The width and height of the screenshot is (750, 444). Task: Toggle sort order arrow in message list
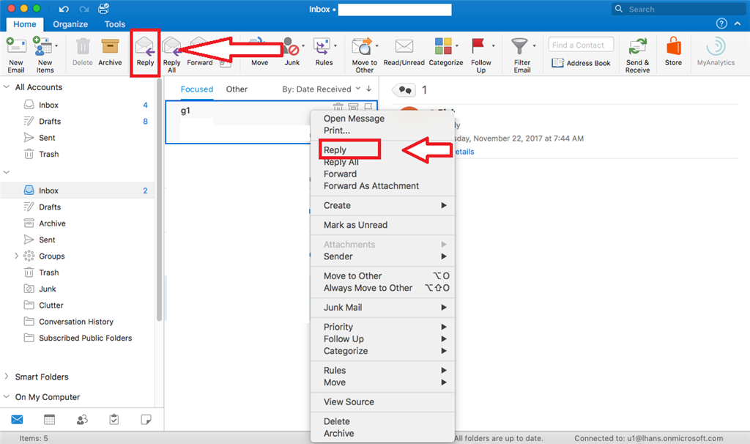coord(369,89)
